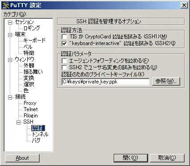Close the PuTTY 設定 window
This screenshot has height=166, width=190.
tap(184, 5)
